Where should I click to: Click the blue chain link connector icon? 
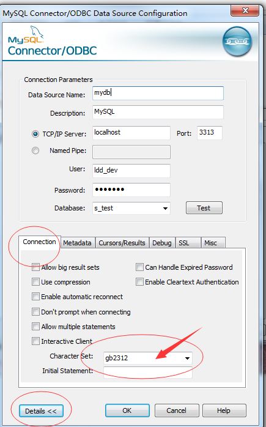237,42
